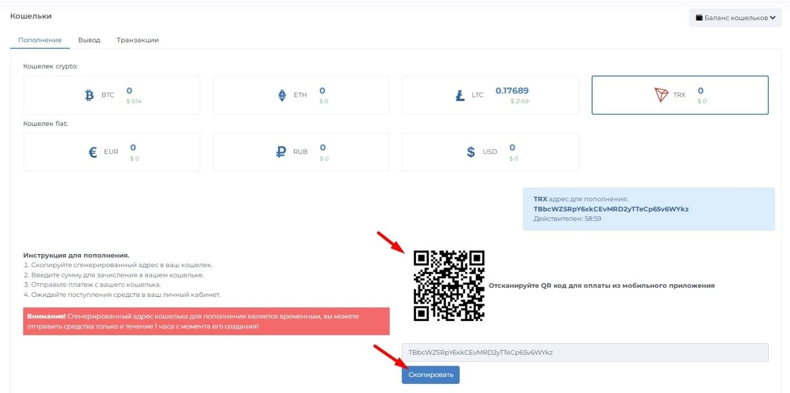Click the Litecoin LTC icon
Viewport: 790px width, 393px height.
click(x=460, y=96)
